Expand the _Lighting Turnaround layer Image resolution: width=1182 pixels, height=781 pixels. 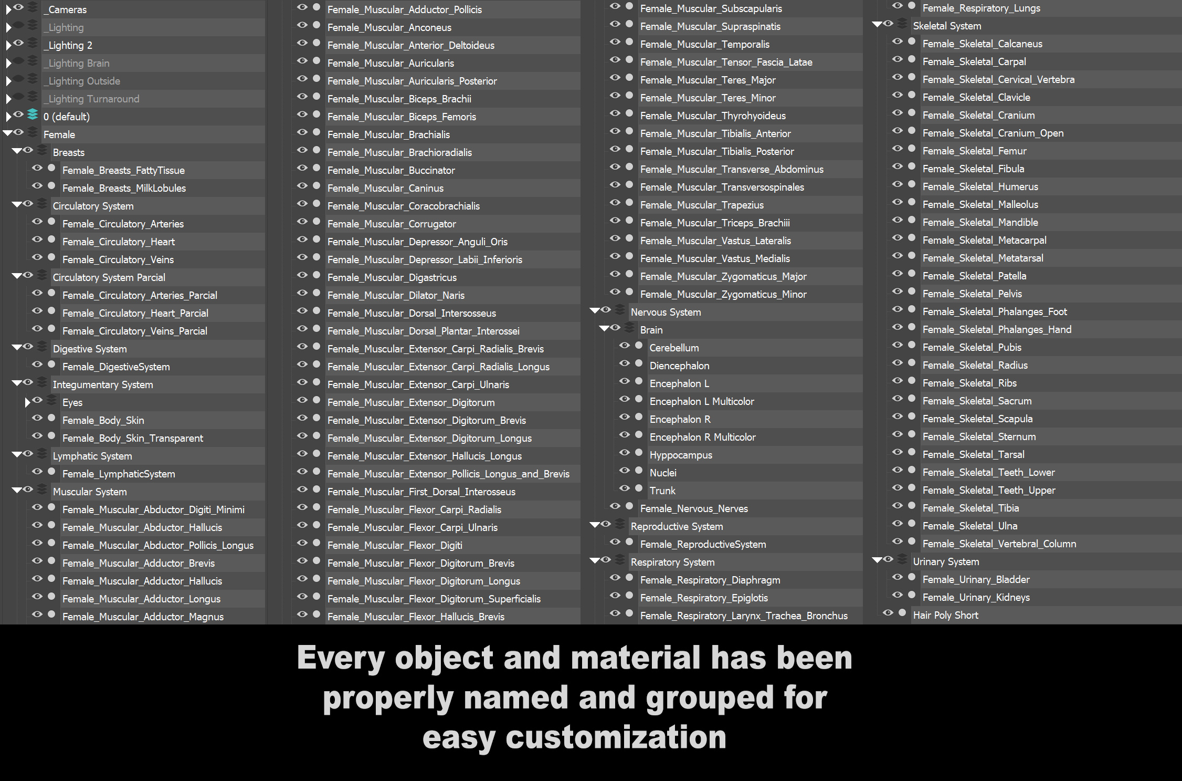pos(8,99)
